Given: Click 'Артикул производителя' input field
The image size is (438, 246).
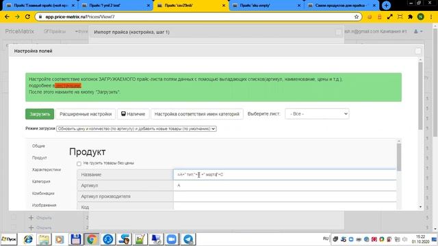Looking at the screenshot, I should [x=285, y=196].
